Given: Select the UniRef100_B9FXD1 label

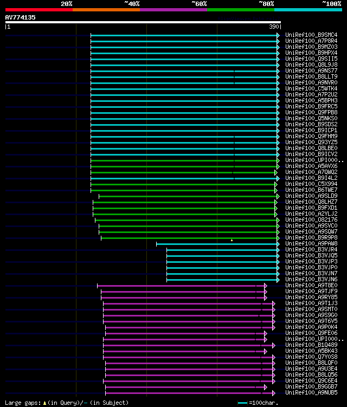Looking at the screenshot, I should pos(311,208).
